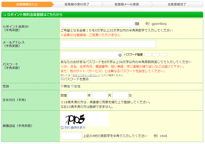
Task: Click the captcha image
Action: 85,119
